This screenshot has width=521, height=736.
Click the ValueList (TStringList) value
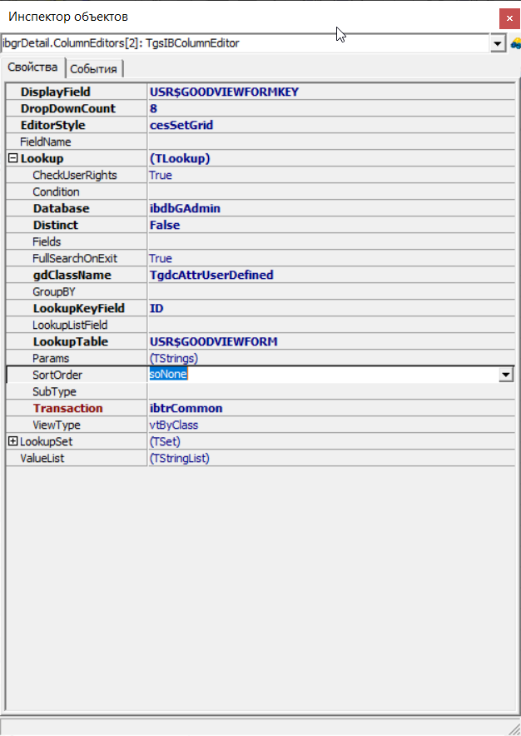(x=179, y=458)
